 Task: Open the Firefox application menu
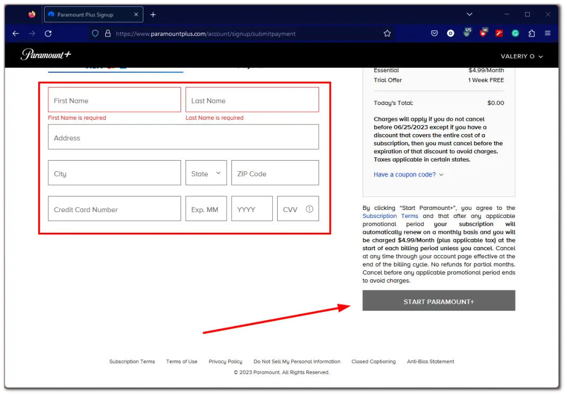tap(547, 33)
